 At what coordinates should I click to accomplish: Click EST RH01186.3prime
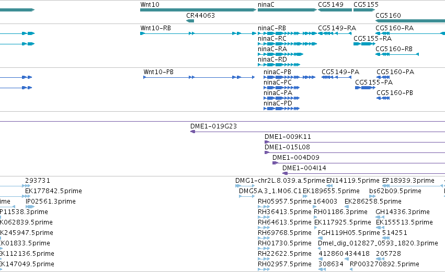[x=315, y=217]
